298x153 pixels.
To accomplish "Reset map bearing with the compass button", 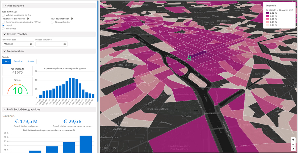I will tap(293, 148).
